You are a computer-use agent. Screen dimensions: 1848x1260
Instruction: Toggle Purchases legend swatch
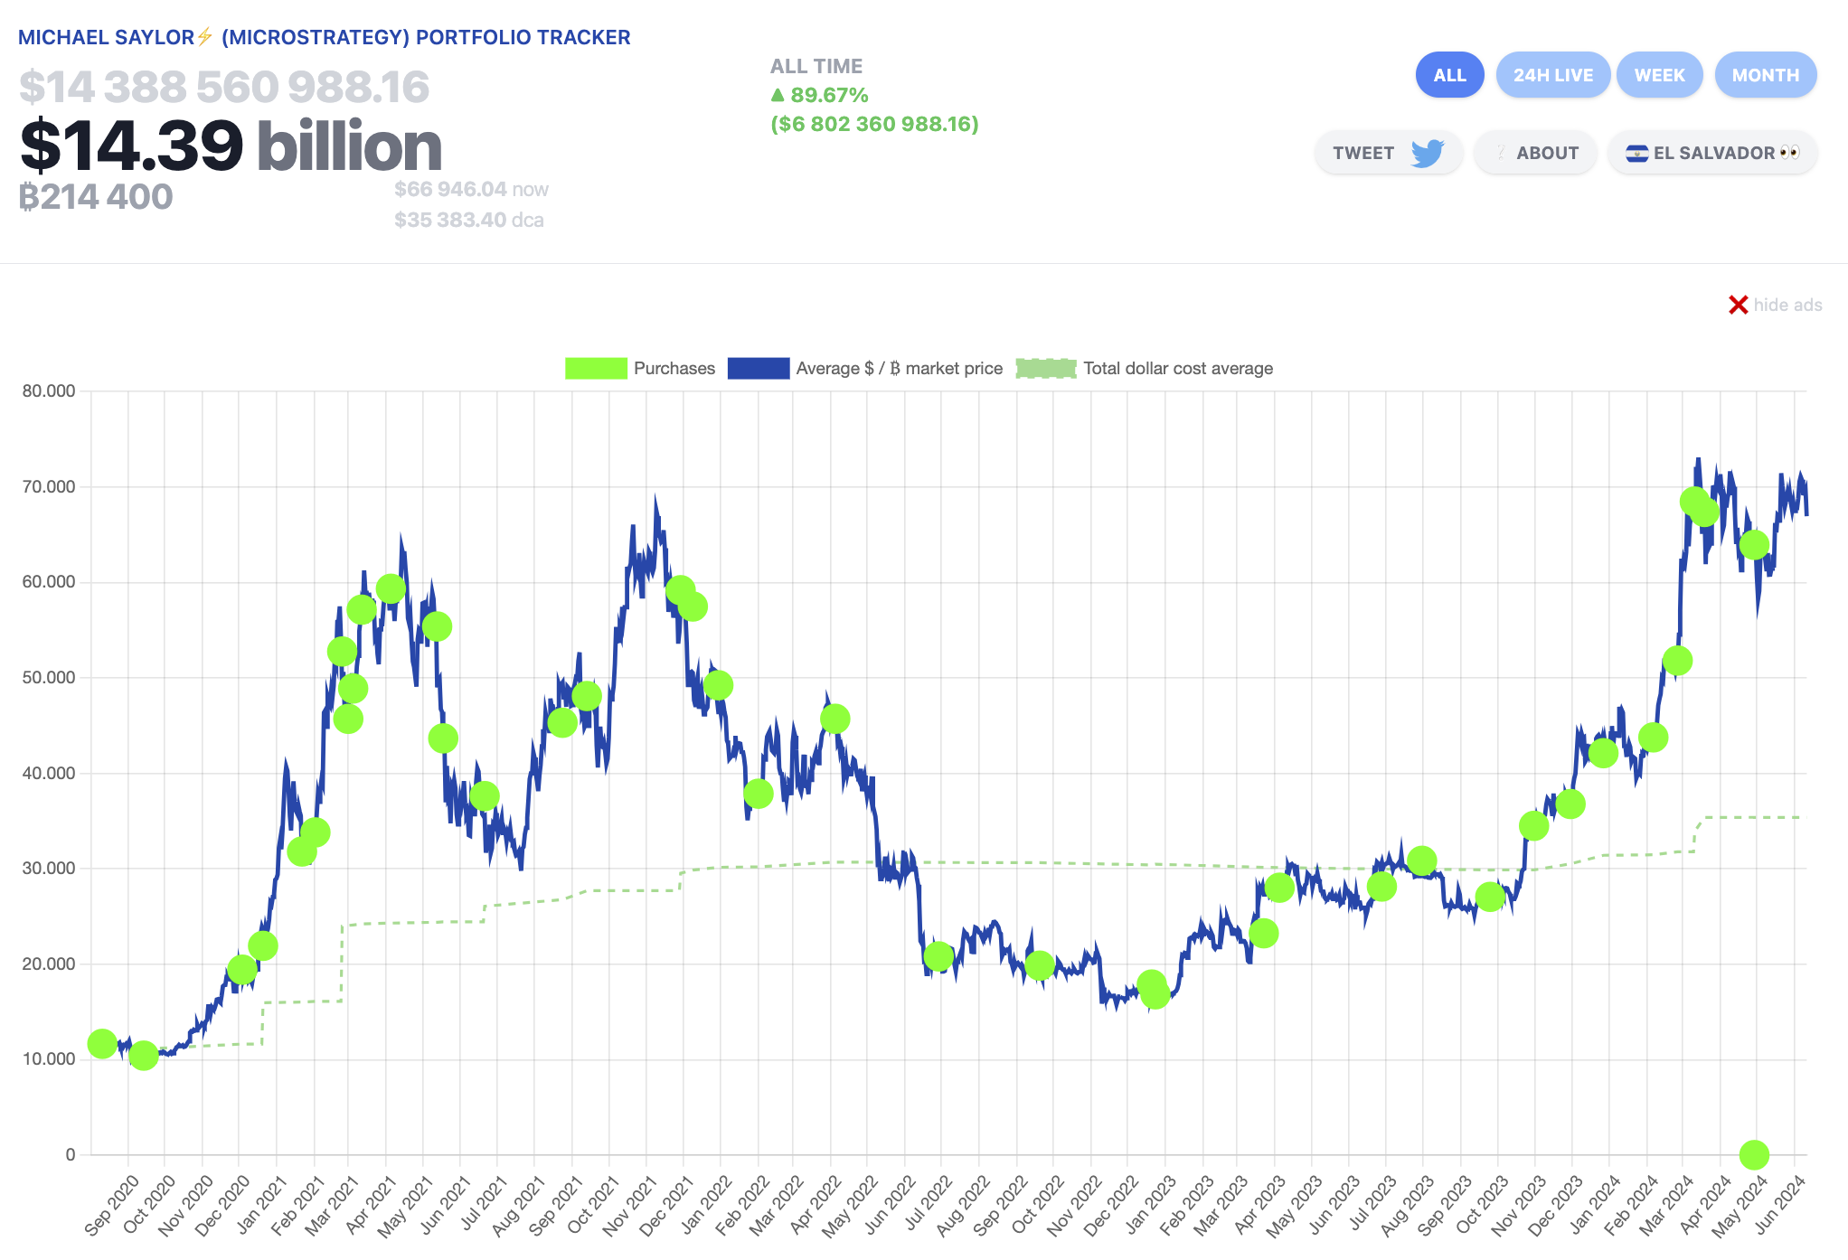596,368
